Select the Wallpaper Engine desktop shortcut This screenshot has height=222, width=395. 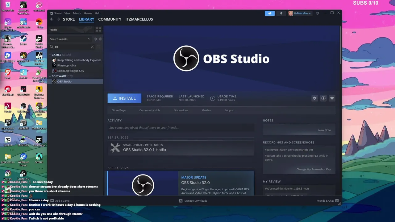click(23, 160)
